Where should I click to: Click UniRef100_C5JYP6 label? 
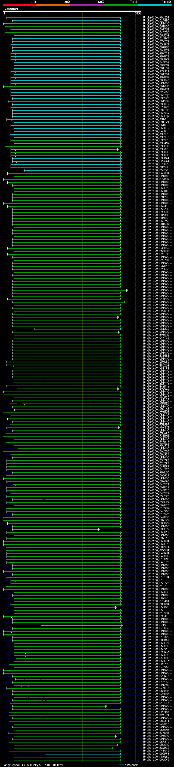(x=156, y=497)
